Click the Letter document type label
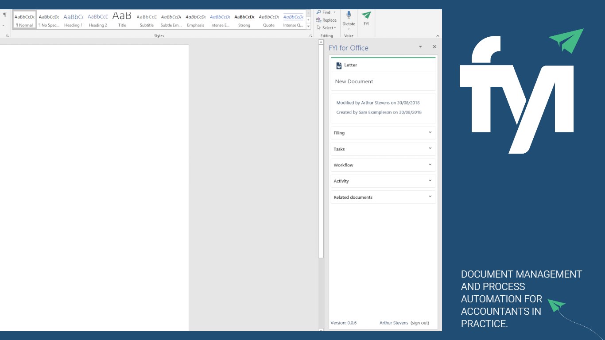Viewport: 605px width, 340px height. tap(350, 65)
